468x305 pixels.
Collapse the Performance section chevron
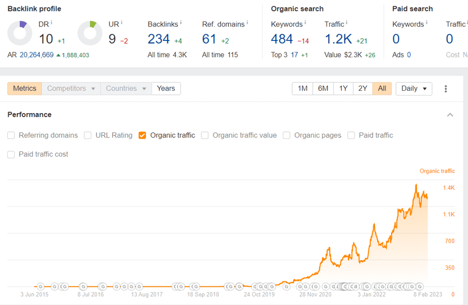[x=450, y=115]
